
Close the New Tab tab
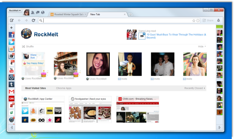coord(125,14)
